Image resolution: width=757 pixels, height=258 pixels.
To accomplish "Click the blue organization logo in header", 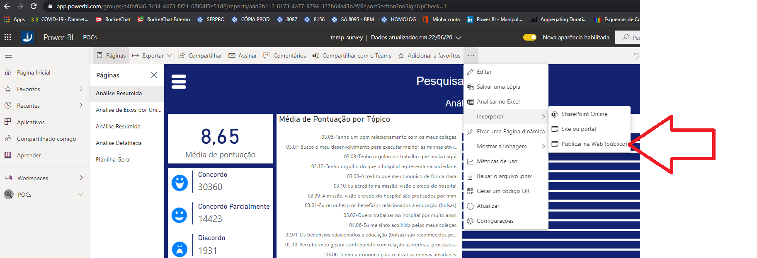I will [27, 37].
